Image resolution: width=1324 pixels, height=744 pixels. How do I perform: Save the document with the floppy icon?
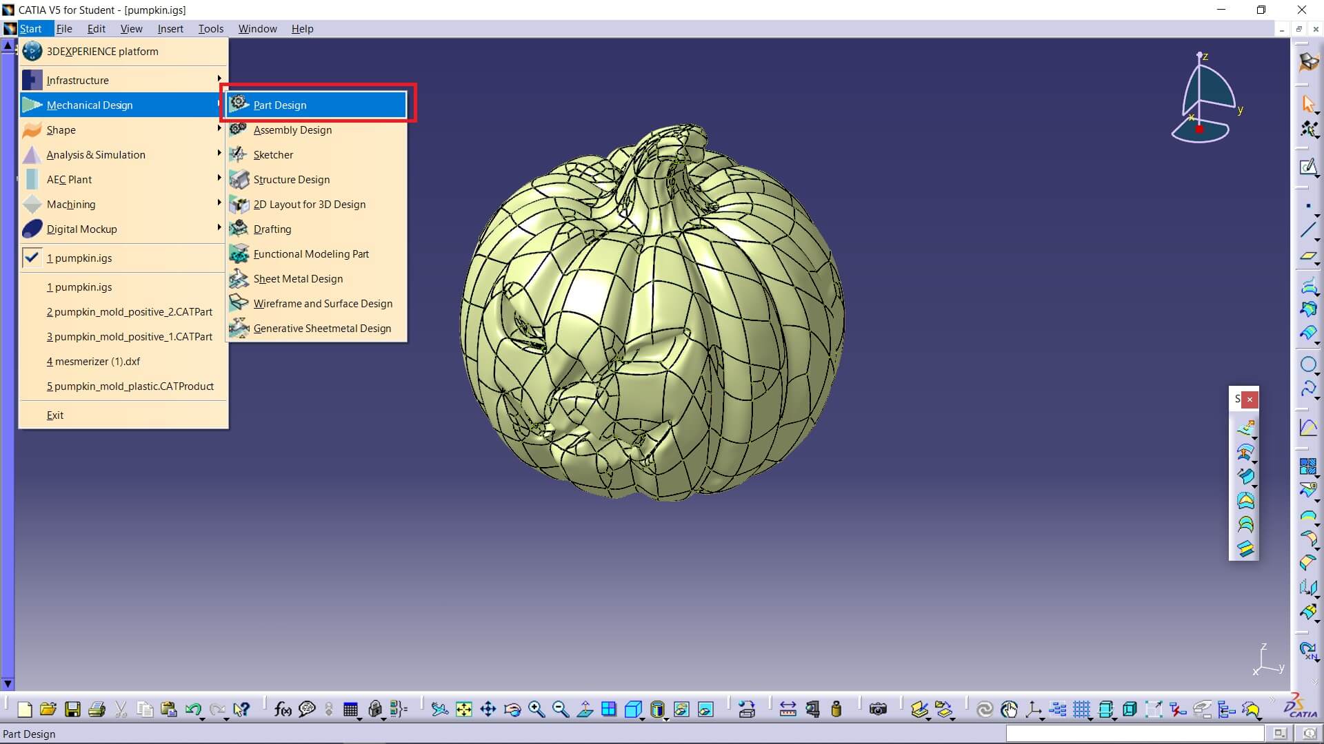coord(72,709)
